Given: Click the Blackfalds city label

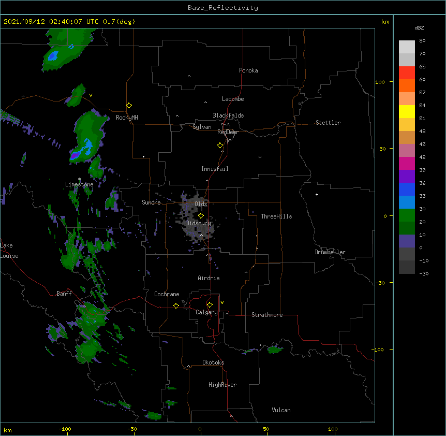Looking at the screenshot, I should [x=228, y=115].
